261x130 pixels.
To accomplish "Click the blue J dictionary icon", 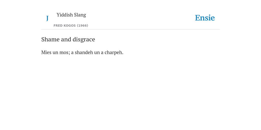I will 47,18.
